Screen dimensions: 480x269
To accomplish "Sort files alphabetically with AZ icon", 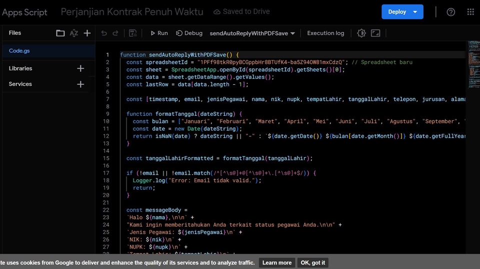I will tap(74, 33).
